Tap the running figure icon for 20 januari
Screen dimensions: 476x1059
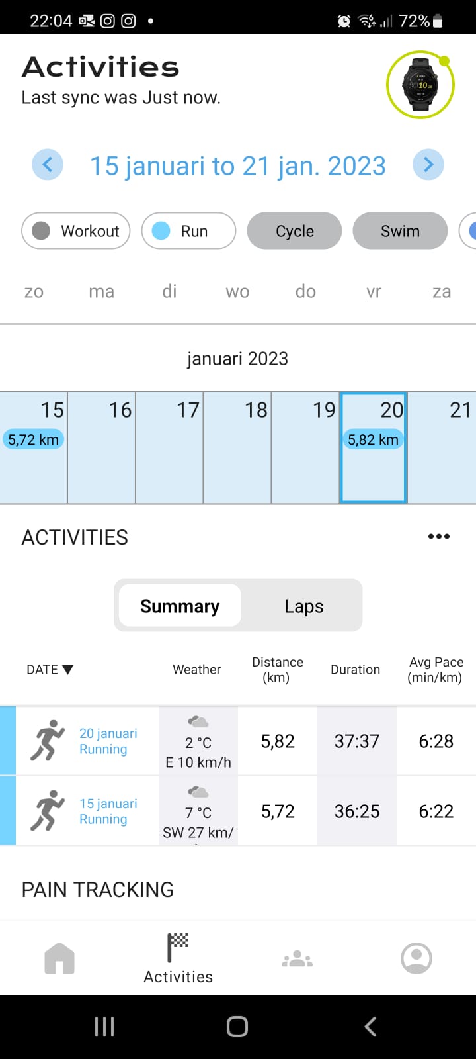pyautogui.click(x=48, y=741)
